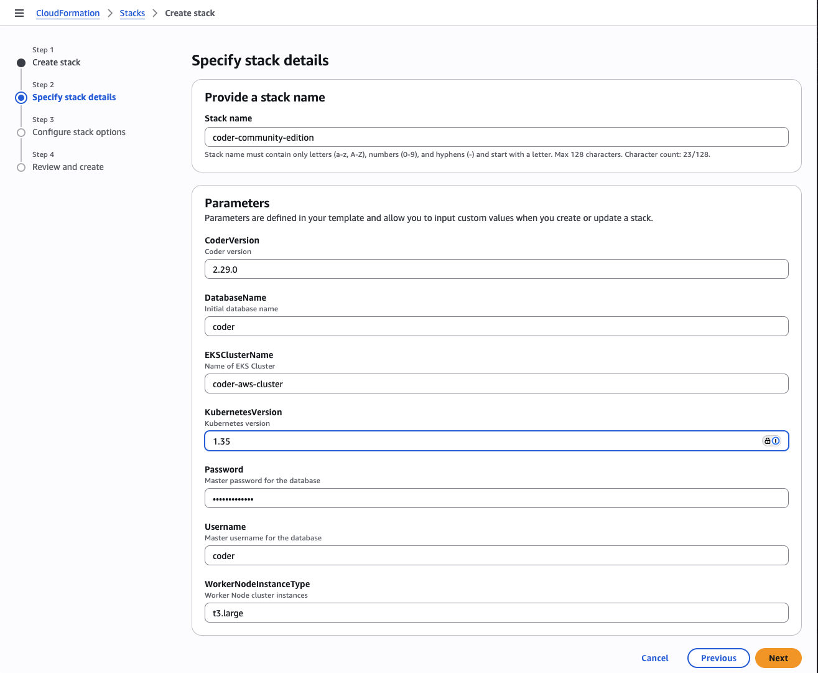Click the Step 2 filled circle indicator

pyautogui.click(x=21, y=97)
